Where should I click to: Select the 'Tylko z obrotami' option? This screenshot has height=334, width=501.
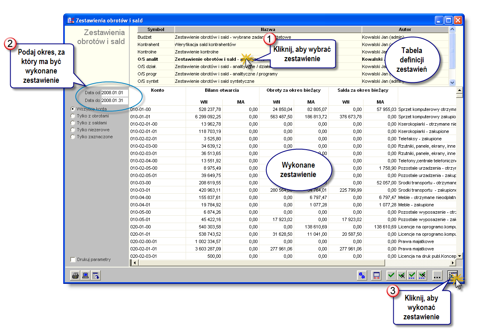tap(73, 116)
